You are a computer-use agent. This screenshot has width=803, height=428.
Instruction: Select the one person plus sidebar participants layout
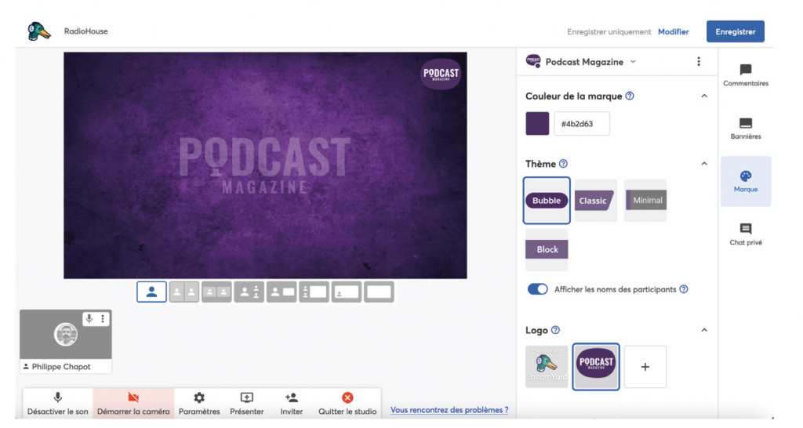tap(249, 292)
